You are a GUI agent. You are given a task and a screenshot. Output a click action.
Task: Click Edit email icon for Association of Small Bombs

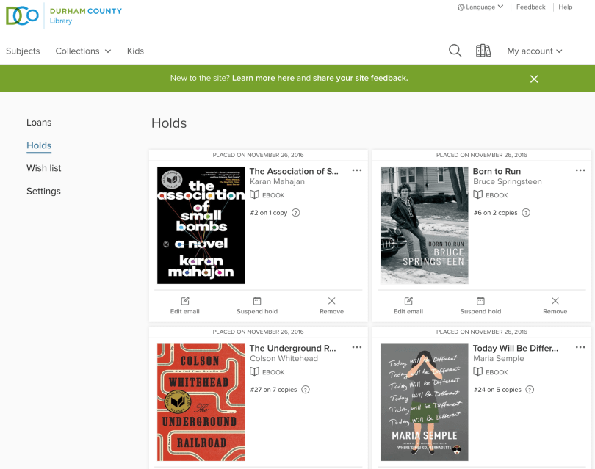(185, 301)
